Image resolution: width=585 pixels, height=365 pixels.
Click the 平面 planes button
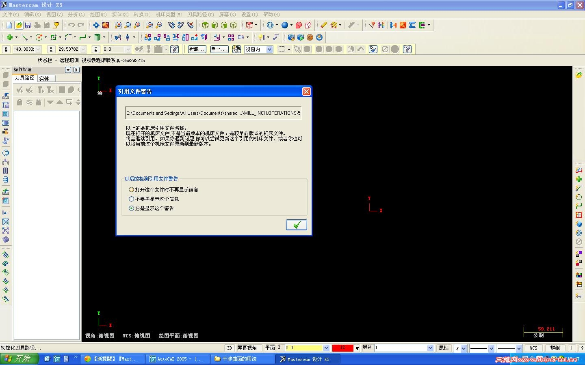(270, 348)
